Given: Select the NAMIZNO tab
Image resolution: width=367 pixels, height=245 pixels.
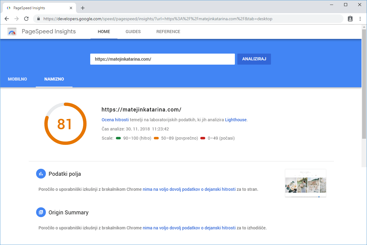Looking at the screenshot, I should [x=54, y=79].
